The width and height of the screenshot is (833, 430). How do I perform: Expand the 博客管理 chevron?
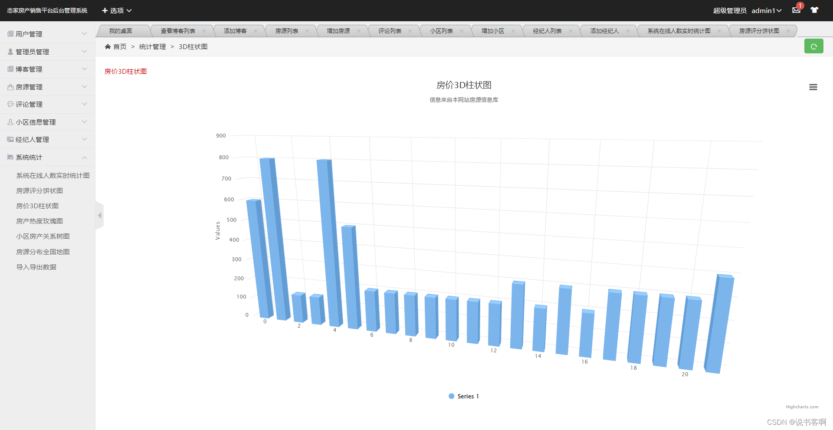click(85, 69)
